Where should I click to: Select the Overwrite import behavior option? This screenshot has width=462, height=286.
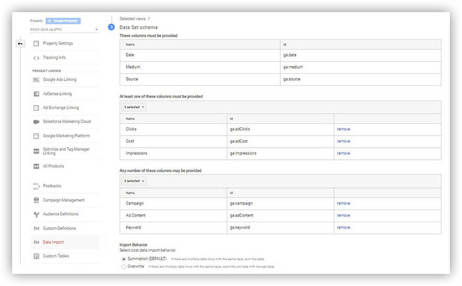(x=124, y=266)
